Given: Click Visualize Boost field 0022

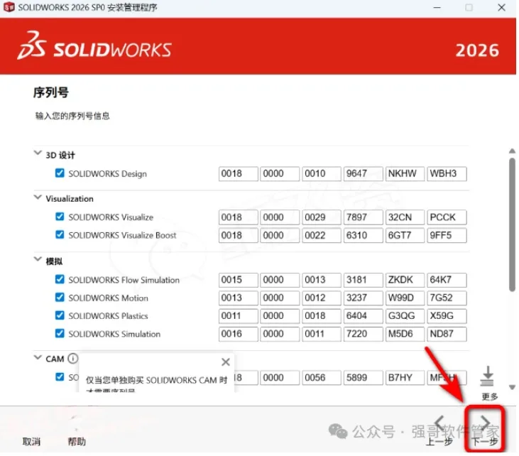Looking at the screenshot, I should 322,235.
